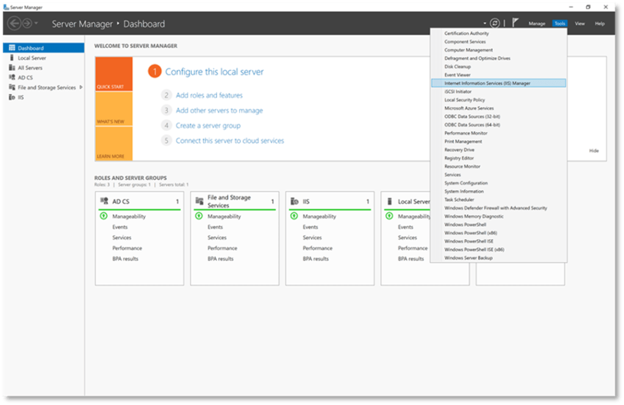Click Add roles and features link
This screenshot has height=405, width=624.
point(209,96)
